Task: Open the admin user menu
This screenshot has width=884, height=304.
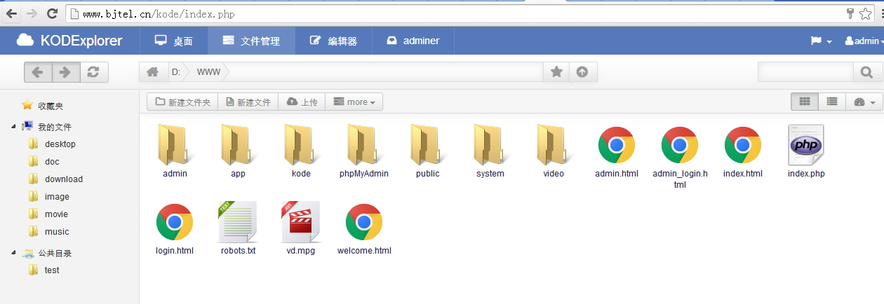Action: 864,41
